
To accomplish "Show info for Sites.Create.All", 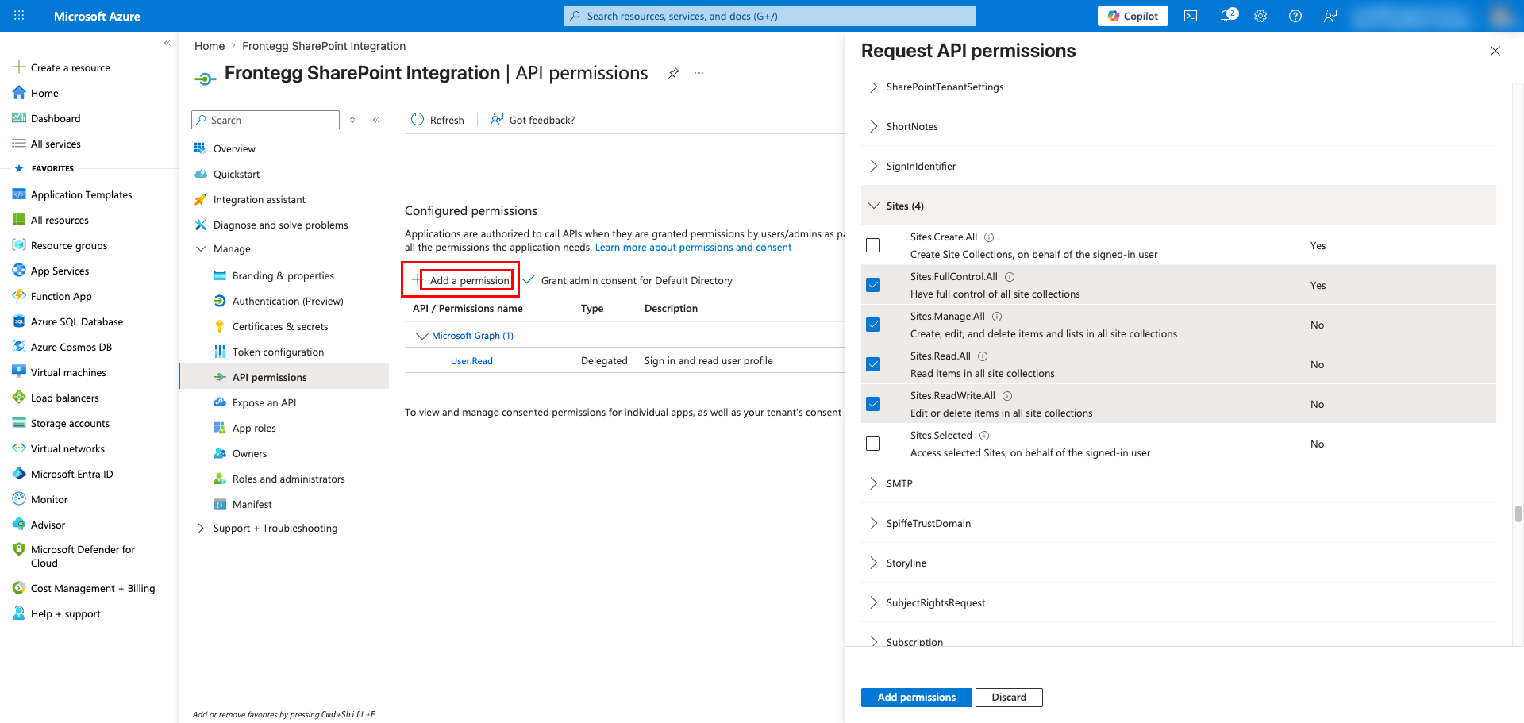I will (989, 237).
